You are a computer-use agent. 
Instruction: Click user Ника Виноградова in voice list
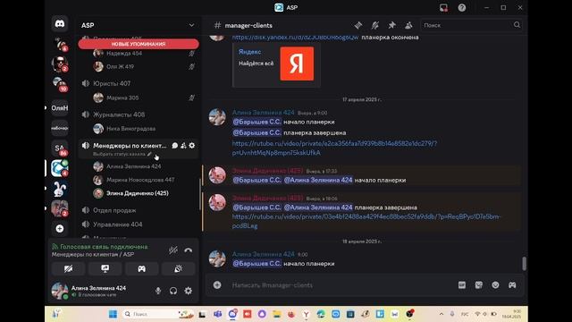coord(131,129)
